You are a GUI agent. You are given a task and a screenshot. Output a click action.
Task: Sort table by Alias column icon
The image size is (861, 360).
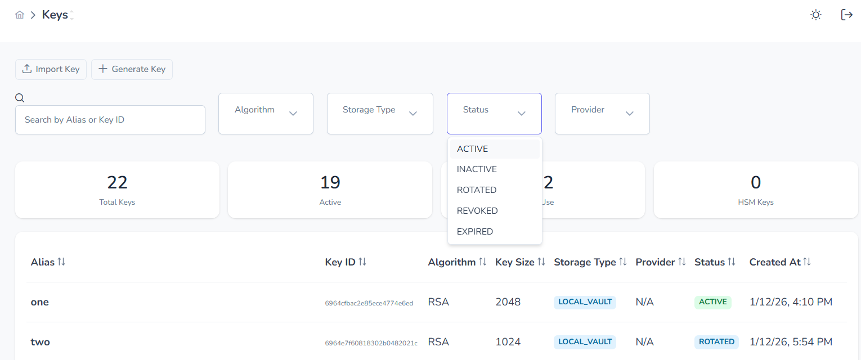[x=61, y=262]
